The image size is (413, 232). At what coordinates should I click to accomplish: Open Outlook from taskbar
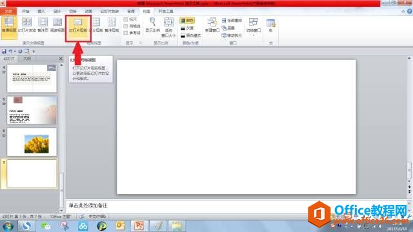click(121, 226)
